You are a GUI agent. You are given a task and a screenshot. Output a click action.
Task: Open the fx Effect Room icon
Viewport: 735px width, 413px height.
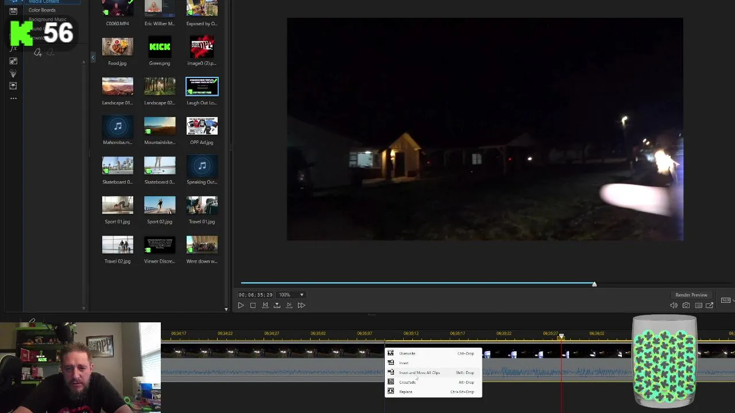pyautogui.click(x=13, y=48)
